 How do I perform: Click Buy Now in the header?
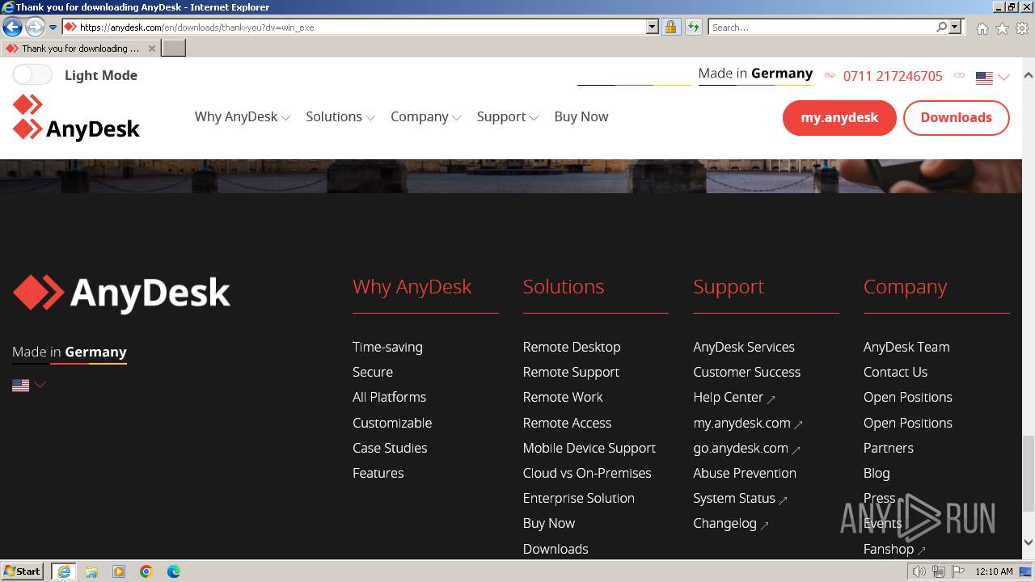tap(581, 117)
